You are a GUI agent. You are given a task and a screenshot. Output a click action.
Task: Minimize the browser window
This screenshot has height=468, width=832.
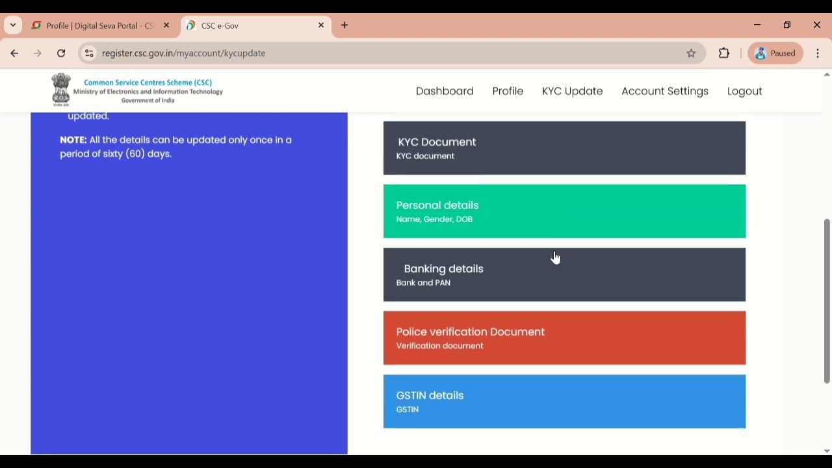pos(758,25)
